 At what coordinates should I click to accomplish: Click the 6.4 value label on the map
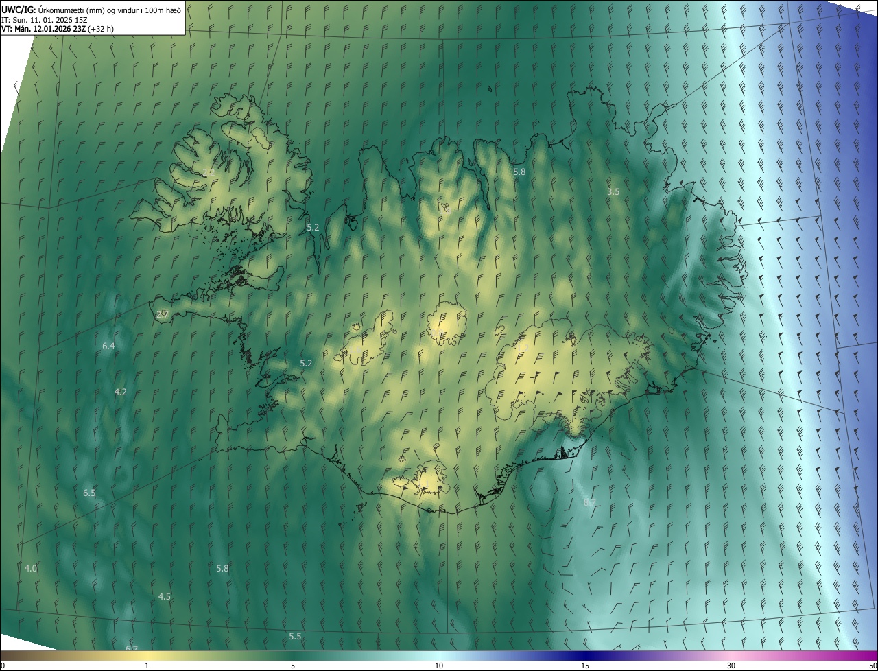[108, 346]
